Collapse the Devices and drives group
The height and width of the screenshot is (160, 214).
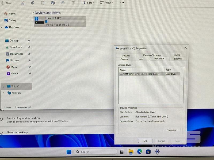(x=33, y=13)
